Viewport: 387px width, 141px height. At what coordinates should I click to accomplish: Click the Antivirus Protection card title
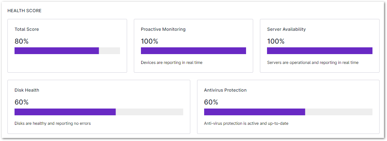225,90
